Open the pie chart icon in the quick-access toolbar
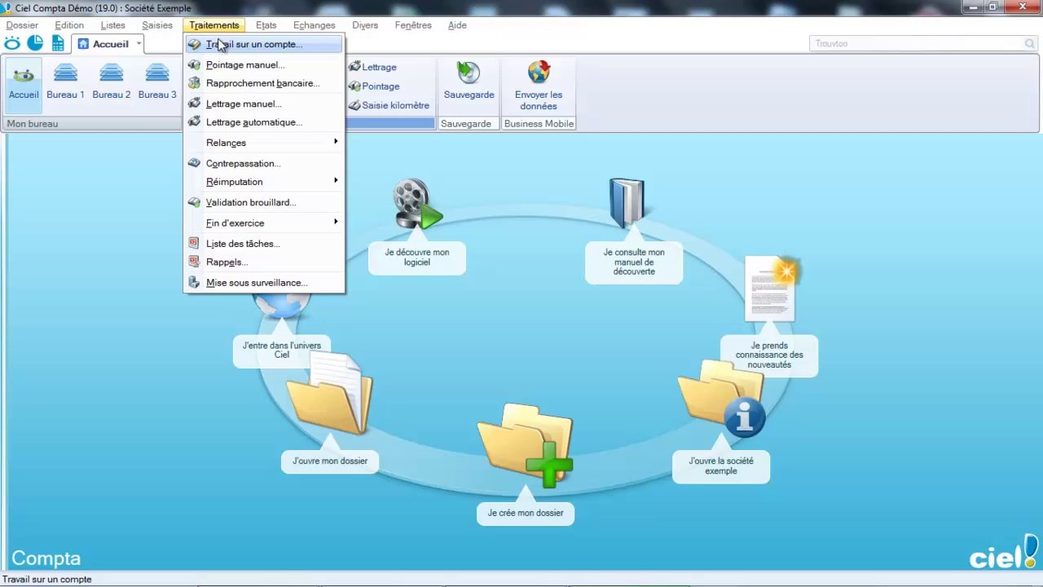The width and height of the screenshot is (1043, 587). point(35,44)
